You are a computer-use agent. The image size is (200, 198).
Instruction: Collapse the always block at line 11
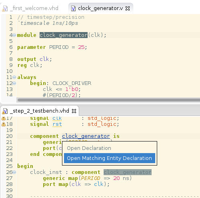pos(14,77)
